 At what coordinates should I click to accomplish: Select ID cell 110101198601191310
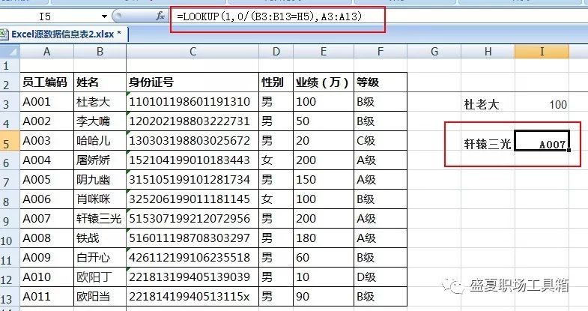(193, 102)
